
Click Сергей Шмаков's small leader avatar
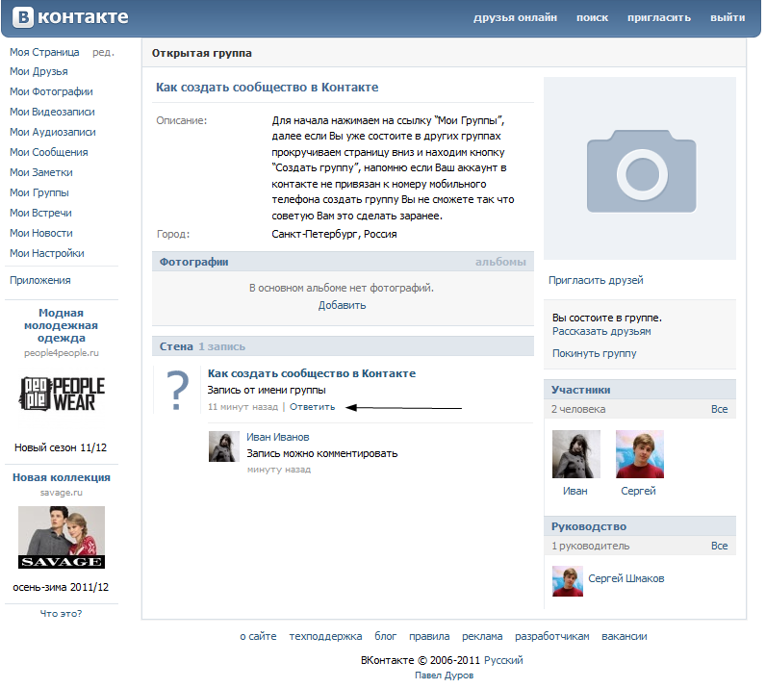click(570, 583)
